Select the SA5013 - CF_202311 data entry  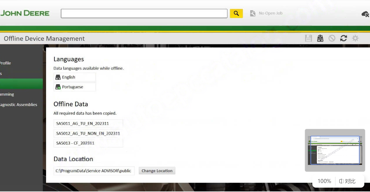pyautogui.click(x=88, y=143)
